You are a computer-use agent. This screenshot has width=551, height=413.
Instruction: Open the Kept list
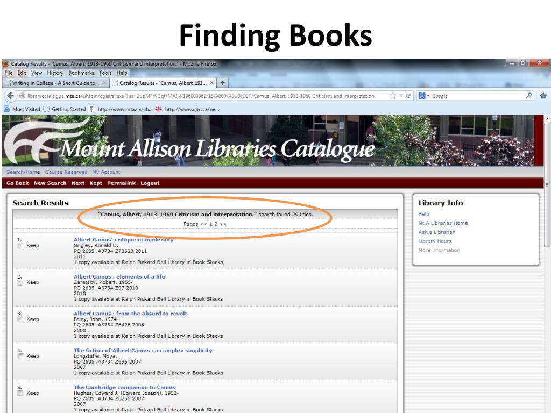(96, 183)
